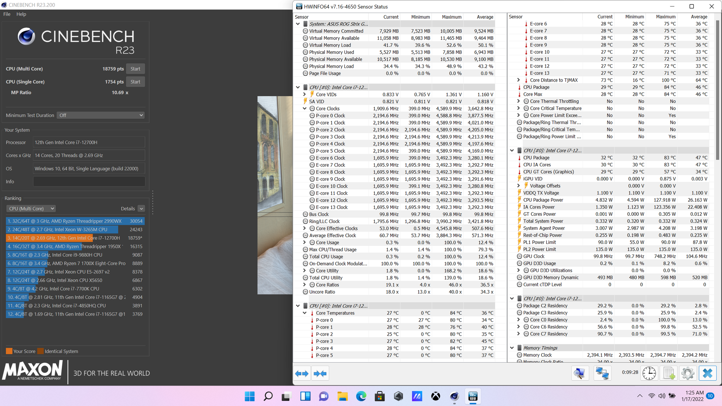The width and height of the screenshot is (722, 406).
Task: Open File Explorer from taskbar
Action: [x=342, y=396]
